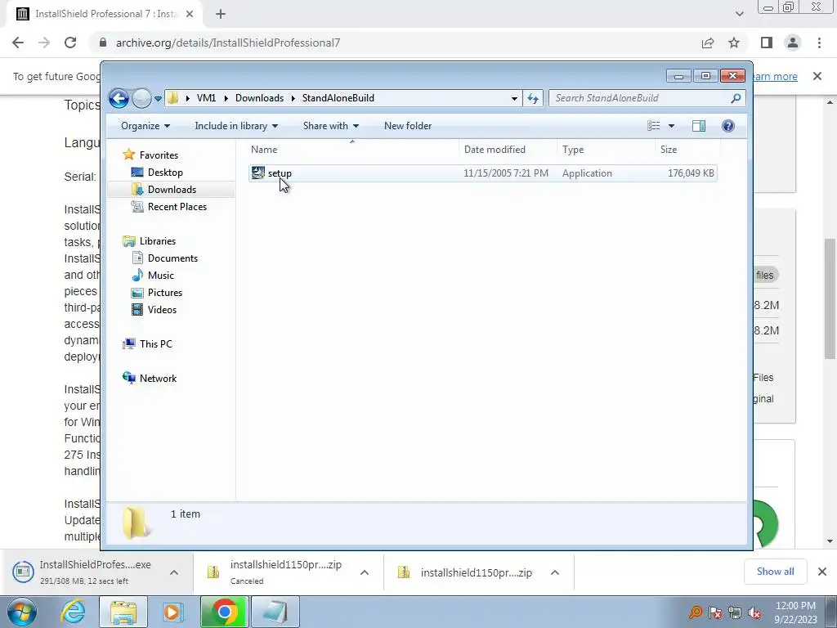837x628 pixels.
Task: Open Chrome three-dot menu
Action: coord(819,43)
